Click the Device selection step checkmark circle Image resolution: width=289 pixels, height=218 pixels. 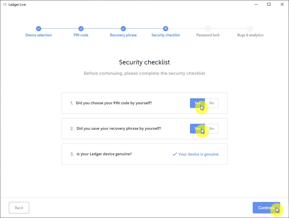pos(39,29)
